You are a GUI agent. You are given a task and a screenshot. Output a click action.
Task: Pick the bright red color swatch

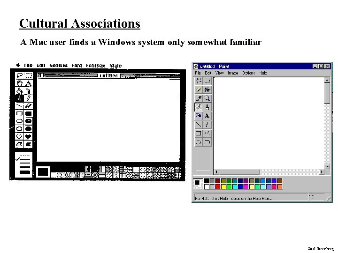tap(218, 186)
